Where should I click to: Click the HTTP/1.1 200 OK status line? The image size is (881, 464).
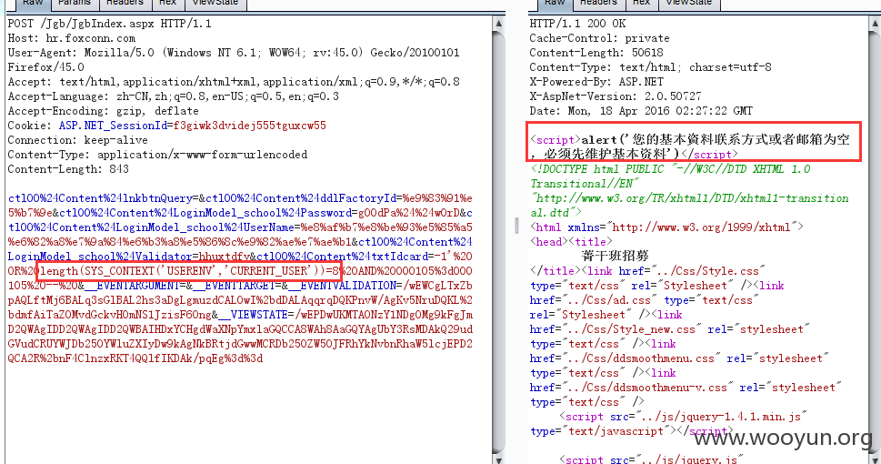pyautogui.click(x=577, y=24)
